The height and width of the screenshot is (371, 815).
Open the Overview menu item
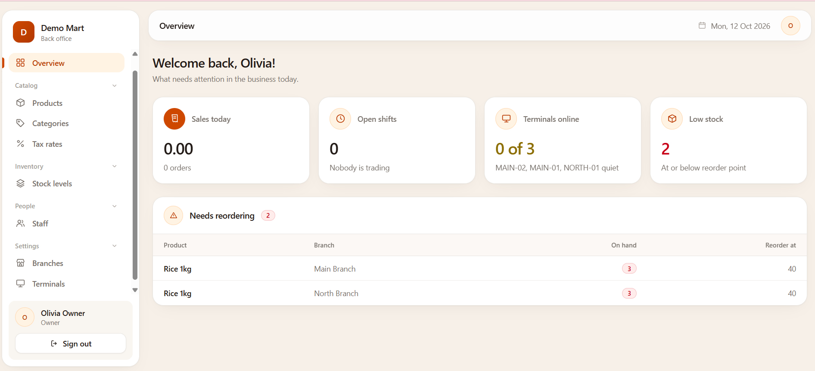66,63
